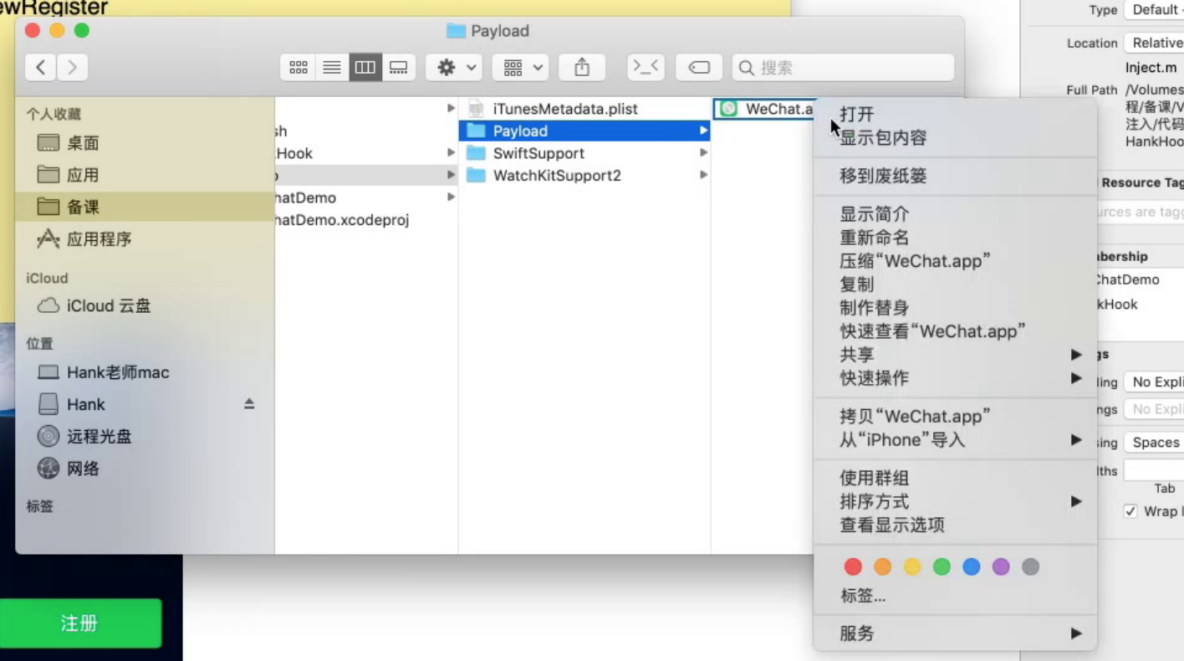
Task: Expand the SwiftSupport folder arrow
Action: coord(703,153)
